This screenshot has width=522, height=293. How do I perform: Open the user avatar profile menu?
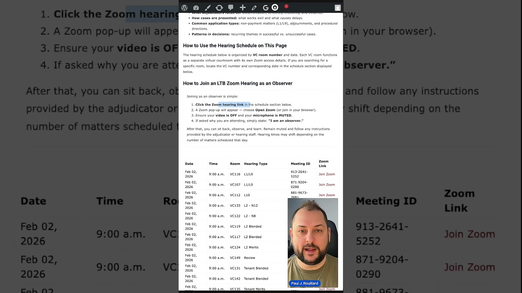[x=338, y=8]
